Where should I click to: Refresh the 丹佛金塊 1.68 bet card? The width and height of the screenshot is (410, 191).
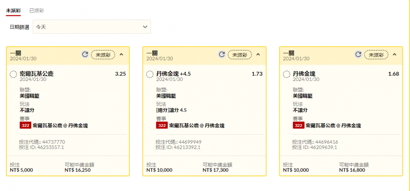[358, 54]
